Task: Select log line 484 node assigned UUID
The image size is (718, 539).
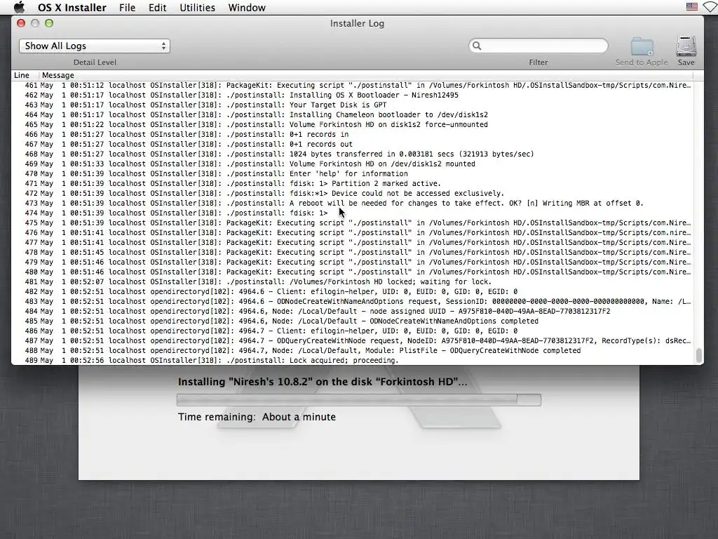Action: pos(352,312)
